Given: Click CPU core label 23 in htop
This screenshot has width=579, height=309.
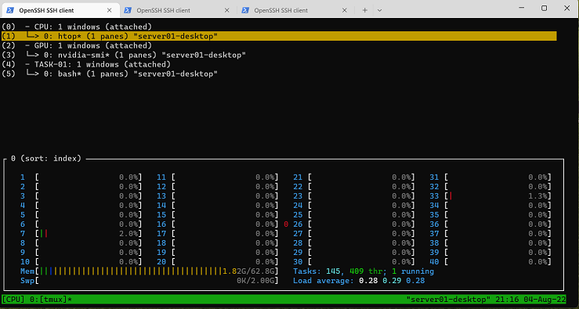Looking at the screenshot, I should coord(298,196).
